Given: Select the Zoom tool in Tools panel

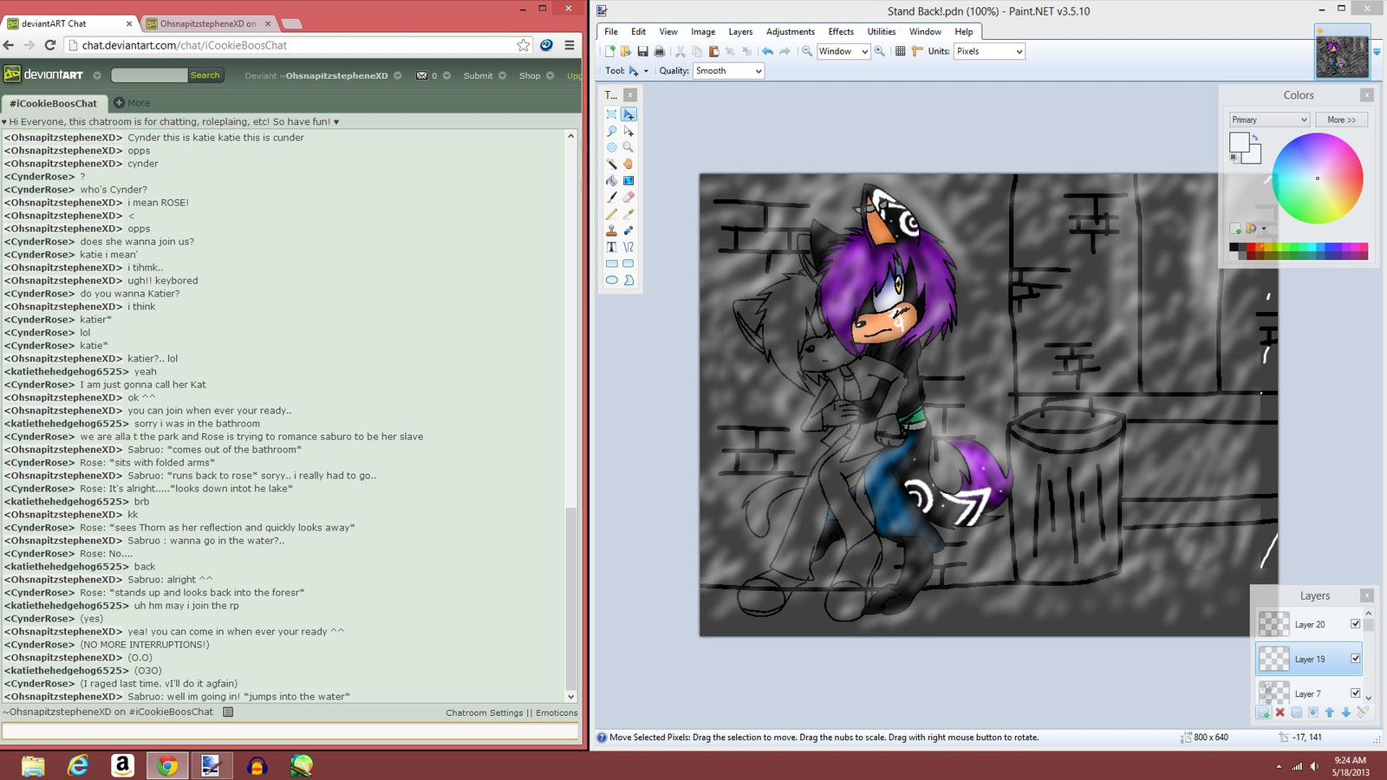Looking at the screenshot, I should (628, 147).
